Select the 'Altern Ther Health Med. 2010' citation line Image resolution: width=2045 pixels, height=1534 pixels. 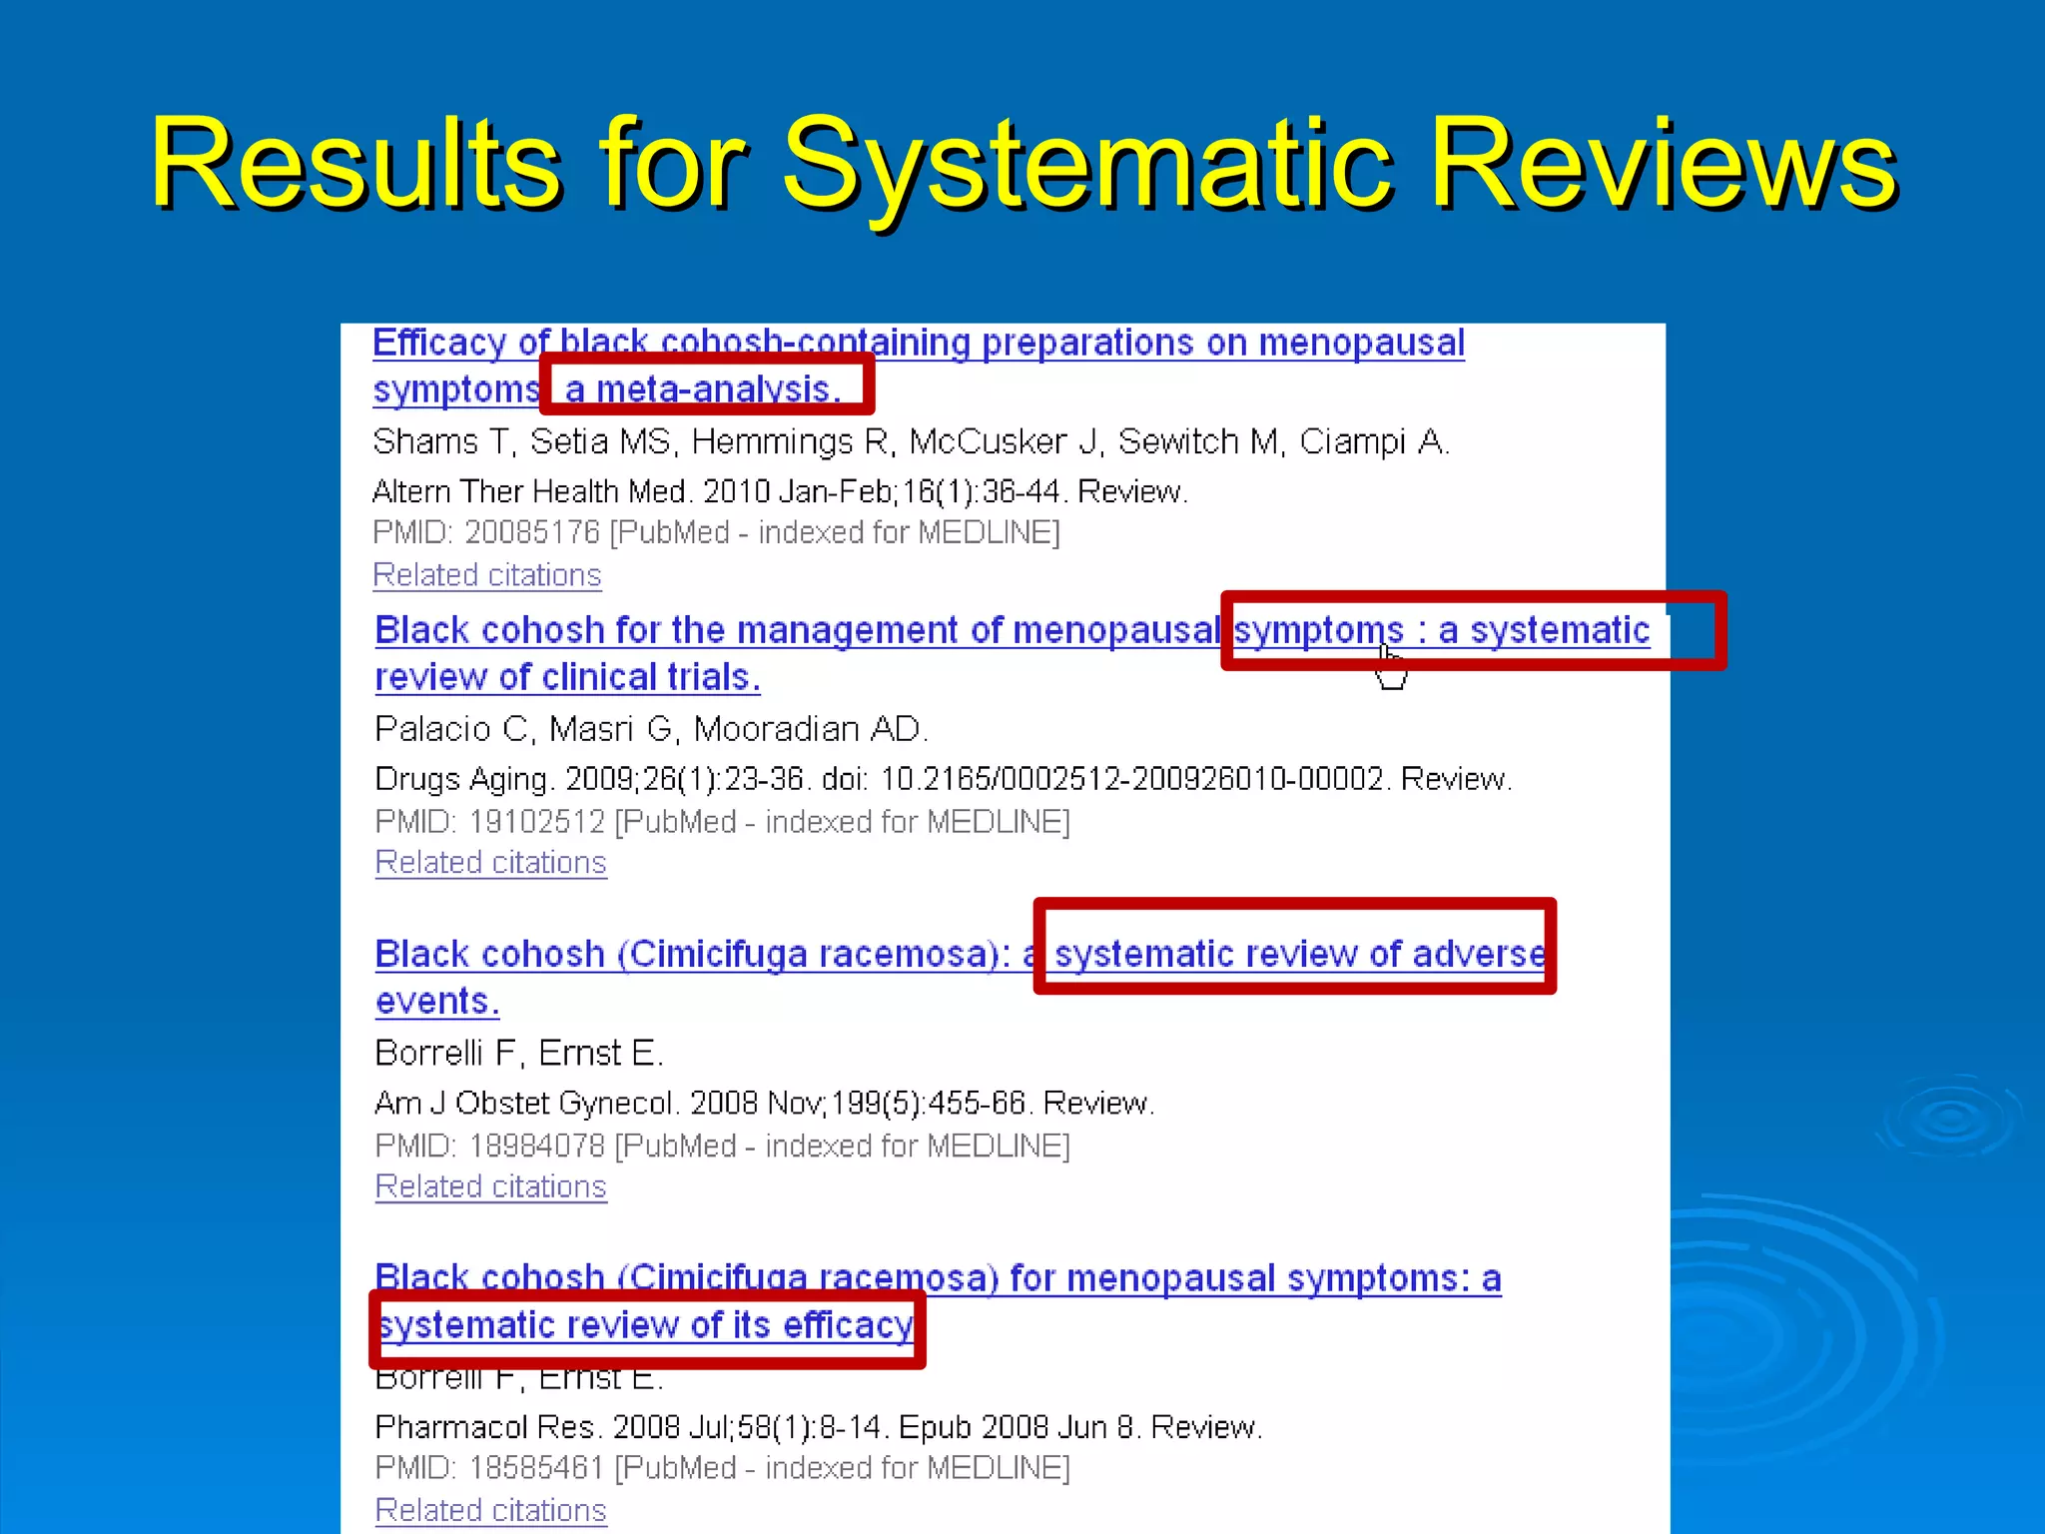780,491
